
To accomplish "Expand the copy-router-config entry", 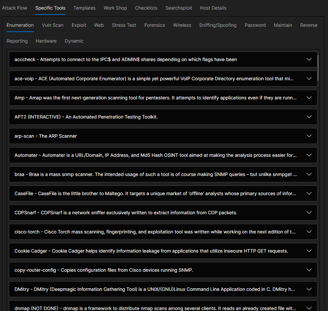I will click(x=309, y=270).
